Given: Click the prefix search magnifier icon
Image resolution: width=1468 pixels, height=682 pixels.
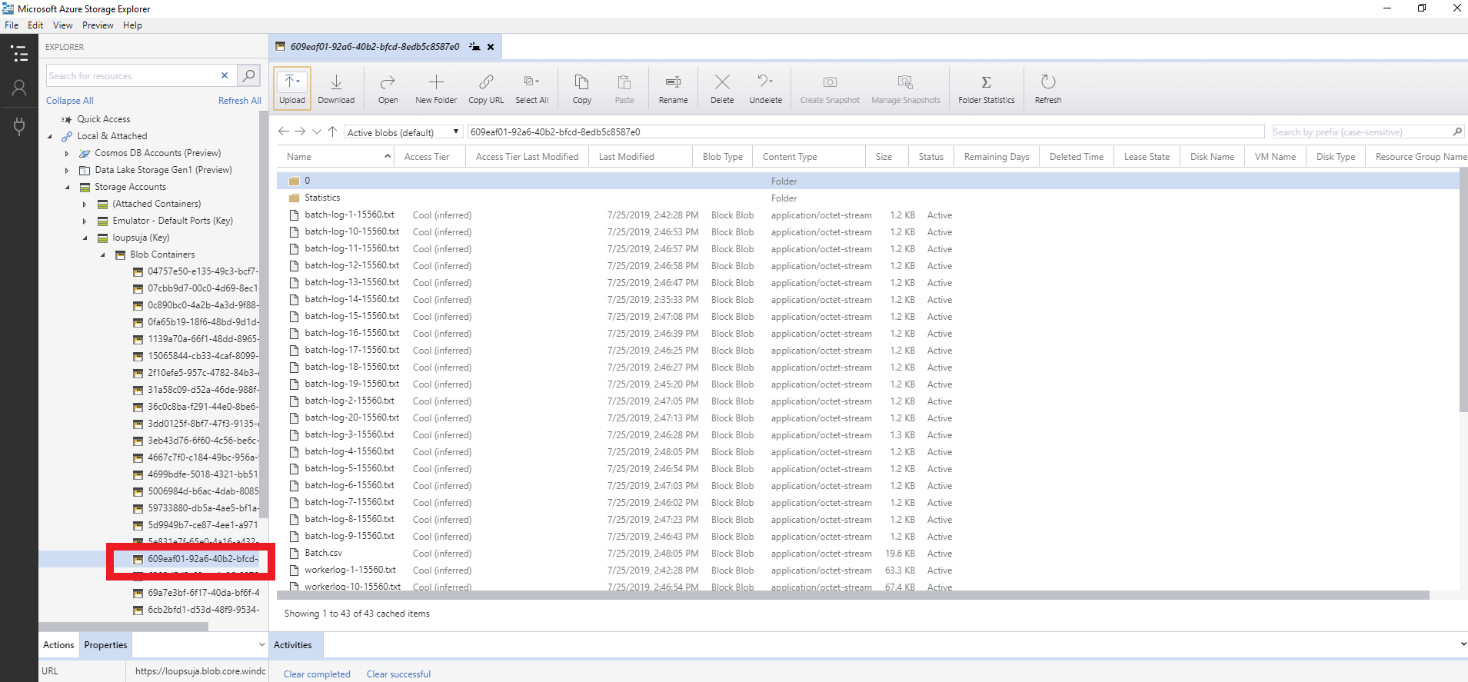Looking at the screenshot, I should (x=1456, y=131).
